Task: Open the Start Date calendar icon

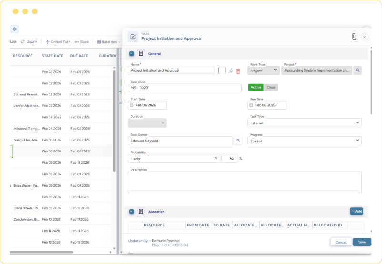Action: (131, 105)
